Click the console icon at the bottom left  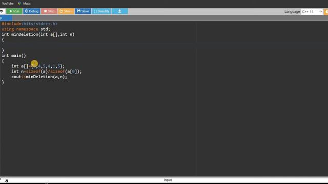point(7,180)
